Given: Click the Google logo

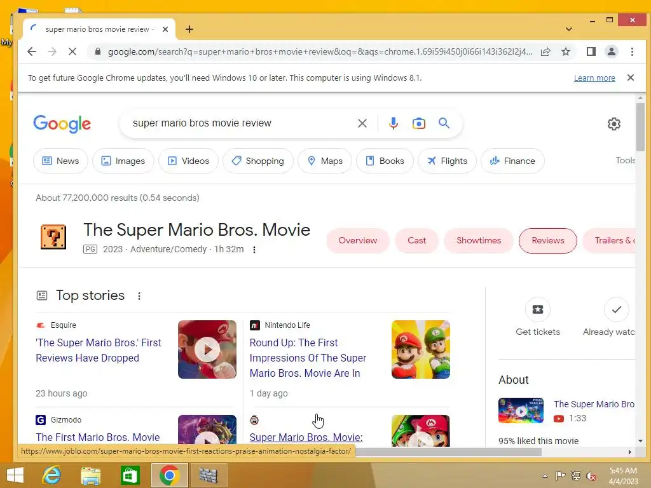Looking at the screenshot, I should [62, 124].
